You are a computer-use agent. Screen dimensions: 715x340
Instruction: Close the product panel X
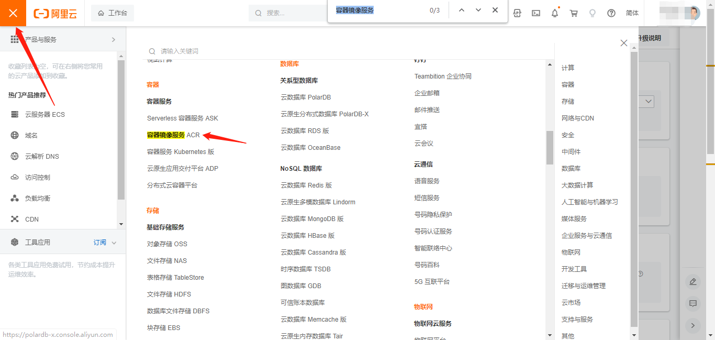[623, 43]
